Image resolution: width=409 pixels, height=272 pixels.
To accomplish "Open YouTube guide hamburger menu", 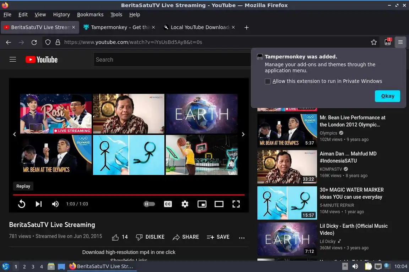I will click(x=13, y=59).
